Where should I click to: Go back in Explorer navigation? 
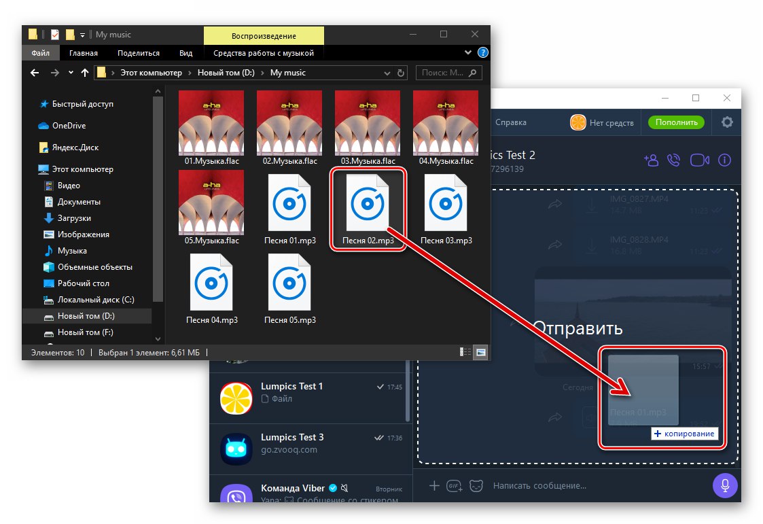35,73
